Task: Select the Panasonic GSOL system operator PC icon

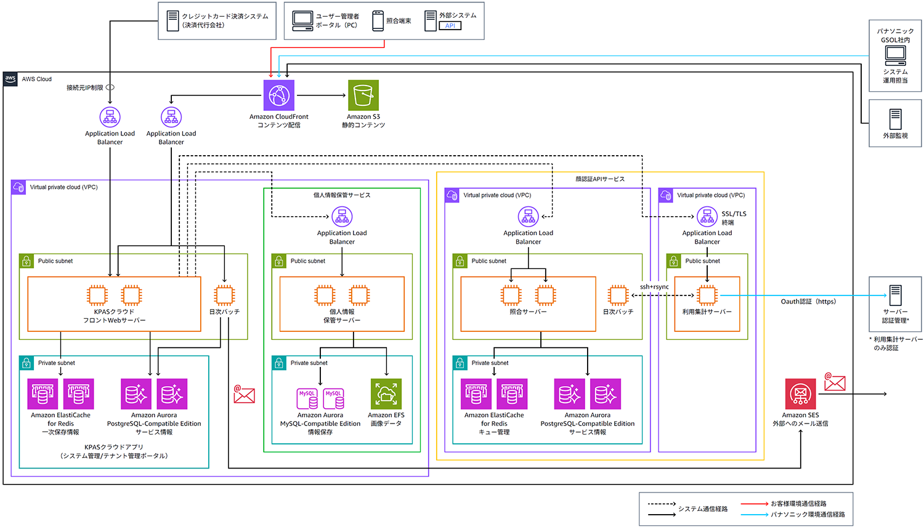Action: click(x=896, y=56)
